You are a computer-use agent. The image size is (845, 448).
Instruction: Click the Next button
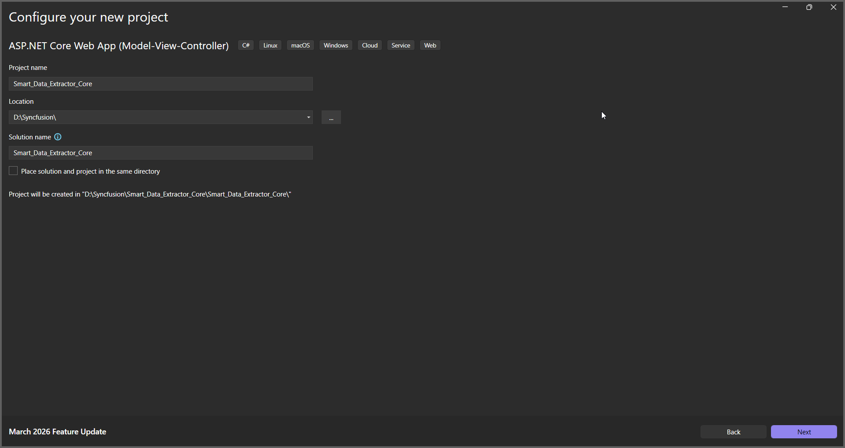pyautogui.click(x=804, y=432)
